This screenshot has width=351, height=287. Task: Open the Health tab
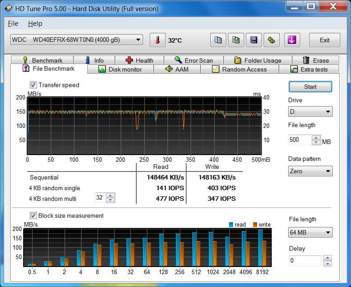click(x=139, y=60)
